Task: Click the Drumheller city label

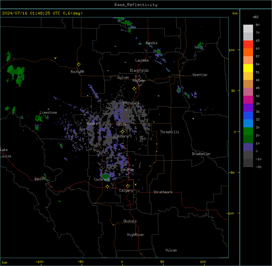Action: 201,154
